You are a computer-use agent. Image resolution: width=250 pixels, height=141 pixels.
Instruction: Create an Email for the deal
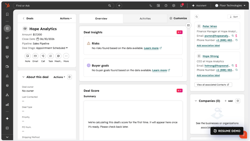[35, 56]
